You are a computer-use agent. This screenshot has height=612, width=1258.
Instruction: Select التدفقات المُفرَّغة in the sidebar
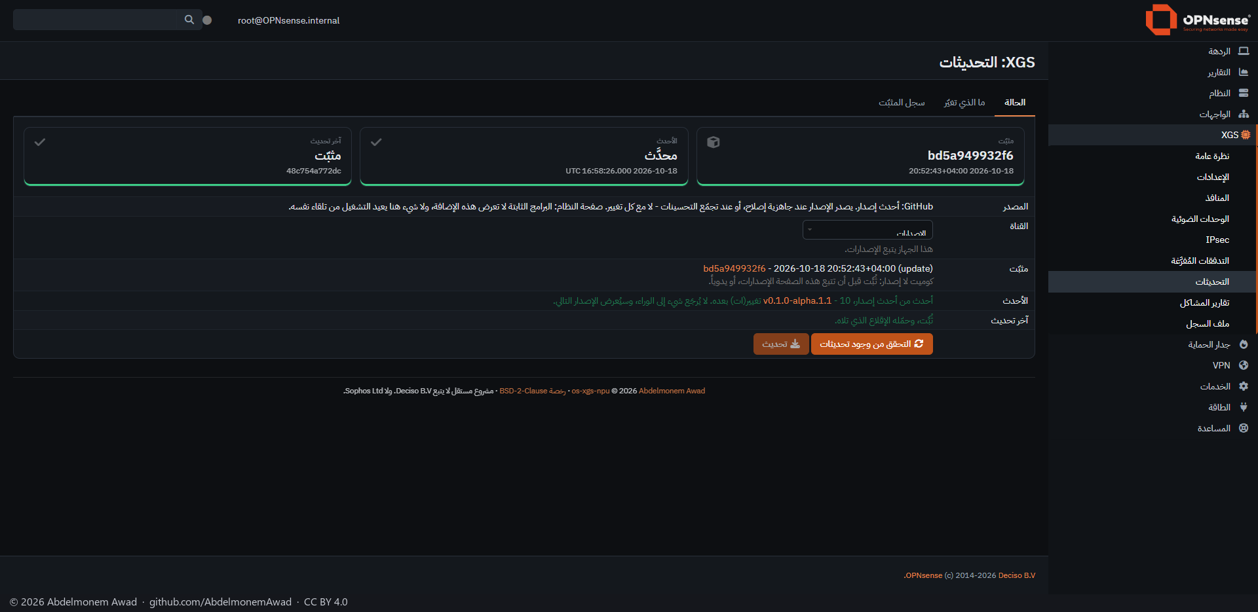(1200, 261)
